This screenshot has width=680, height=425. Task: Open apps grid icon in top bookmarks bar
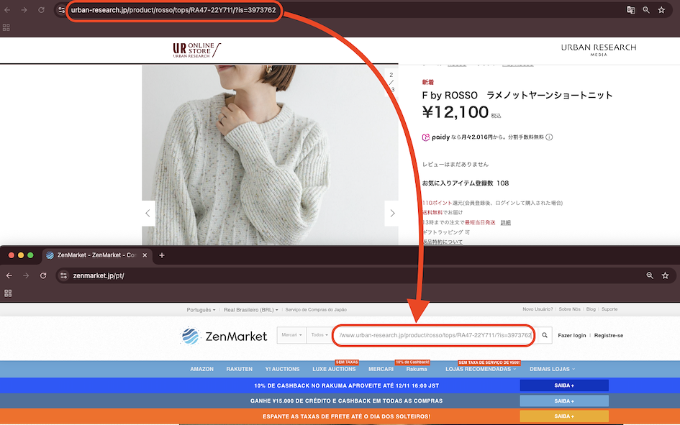[x=6, y=28]
